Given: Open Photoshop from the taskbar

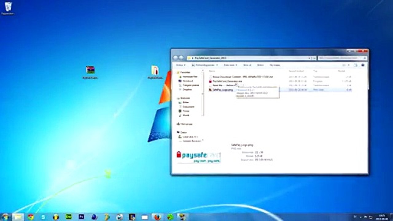Looking at the screenshot, I should point(81,217).
